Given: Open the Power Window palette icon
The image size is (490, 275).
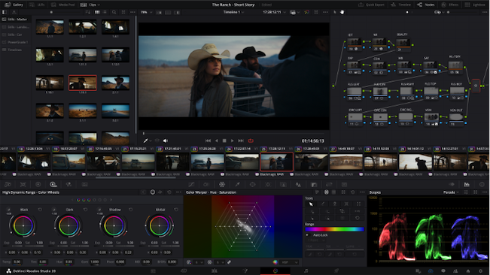Looking at the screenshot, I should 252,185.
